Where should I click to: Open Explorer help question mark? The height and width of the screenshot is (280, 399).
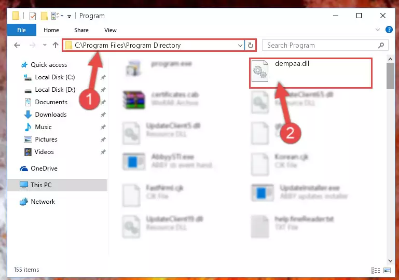coord(389,30)
